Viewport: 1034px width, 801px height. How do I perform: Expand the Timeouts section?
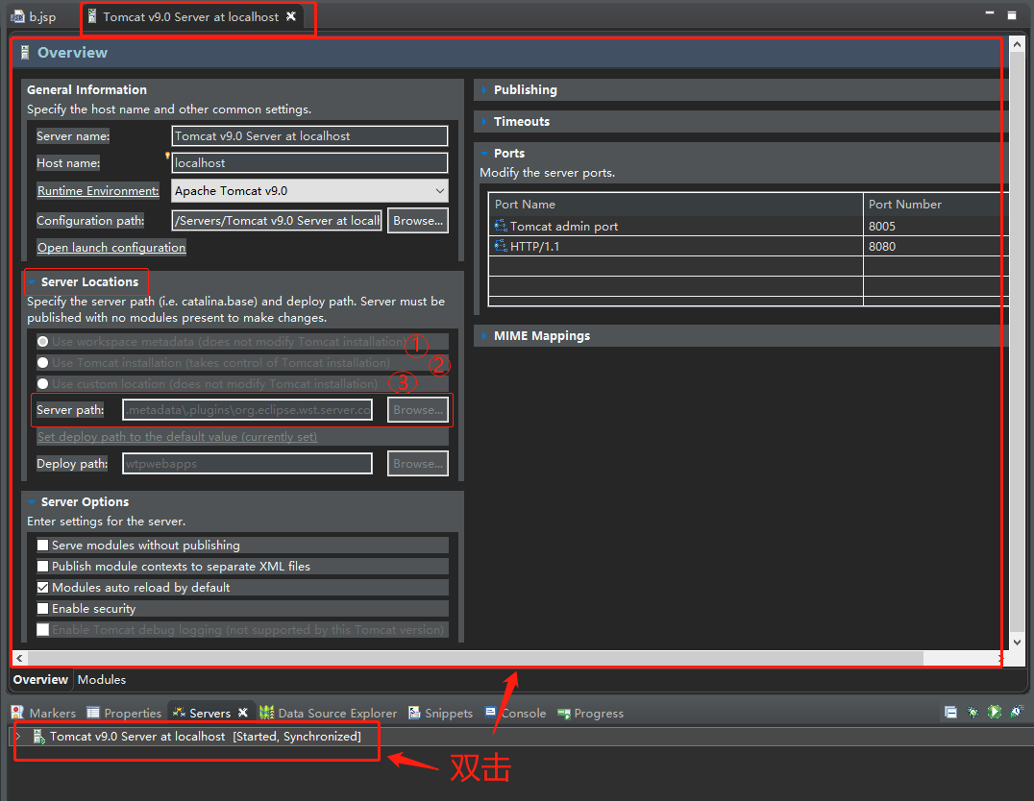click(484, 122)
